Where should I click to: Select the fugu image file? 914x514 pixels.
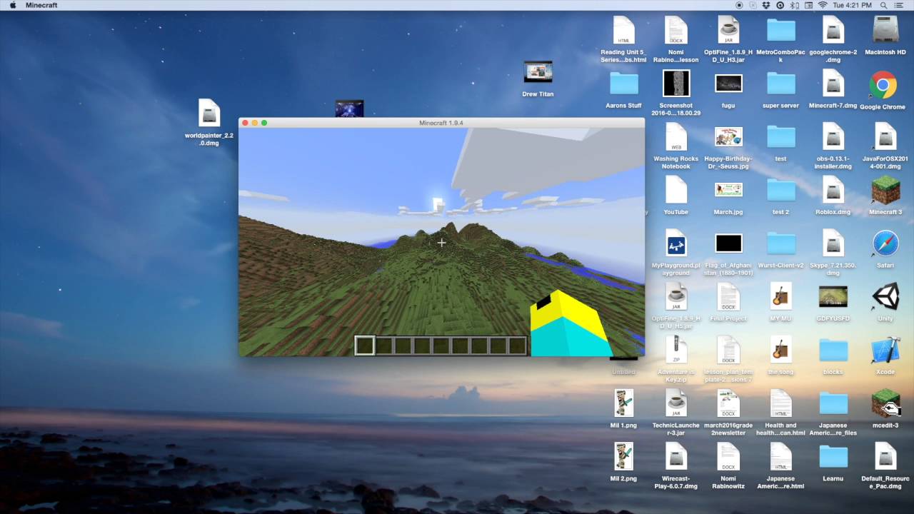point(728,84)
